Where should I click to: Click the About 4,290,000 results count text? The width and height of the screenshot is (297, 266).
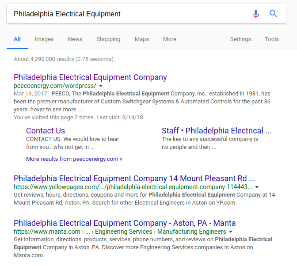click(64, 59)
